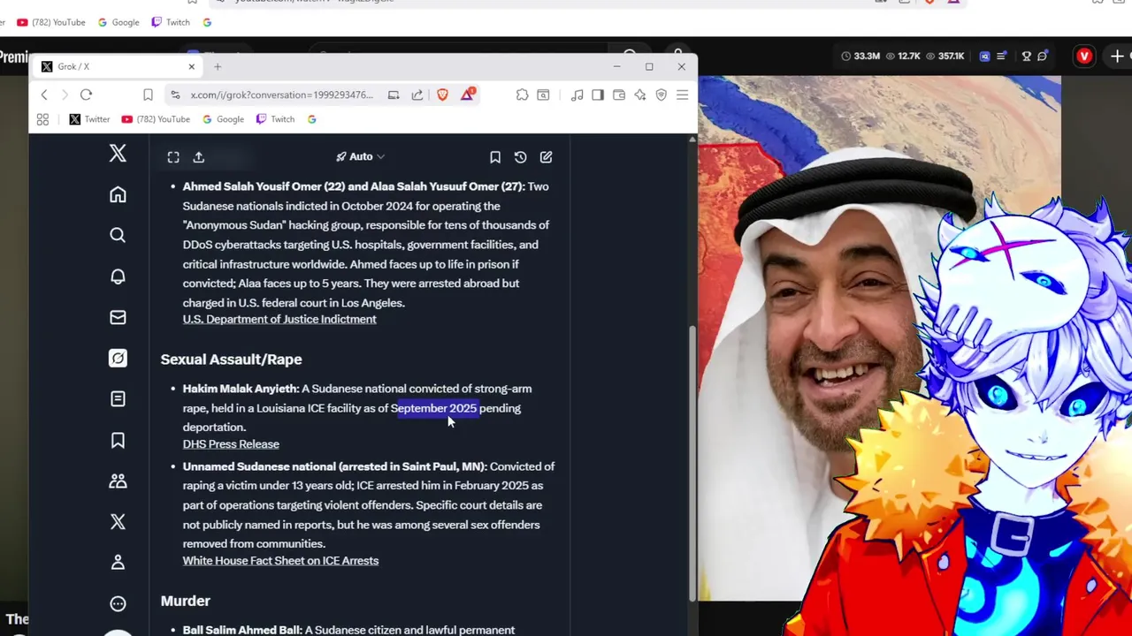
Task: Bookmark this page in the toolbar
Action: pos(148,95)
